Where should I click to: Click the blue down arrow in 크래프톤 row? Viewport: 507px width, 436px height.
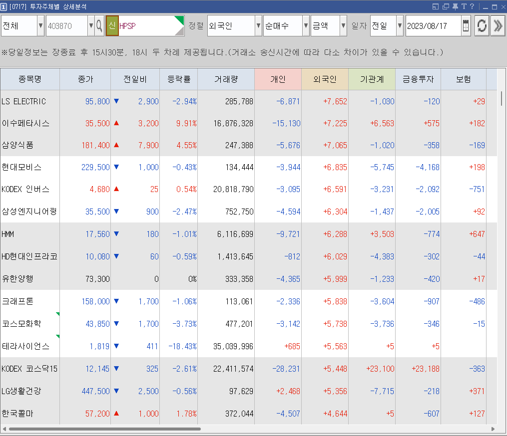116,301
